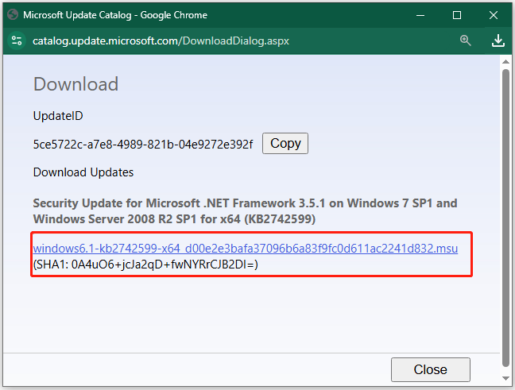Maximize the Microsoft Update Catalog window
The image size is (515, 390).
[457, 15]
